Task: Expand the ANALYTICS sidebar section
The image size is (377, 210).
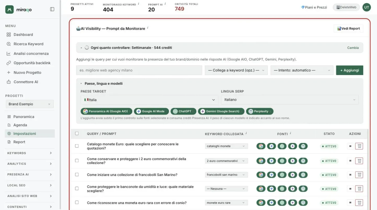Action: click(30, 164)
